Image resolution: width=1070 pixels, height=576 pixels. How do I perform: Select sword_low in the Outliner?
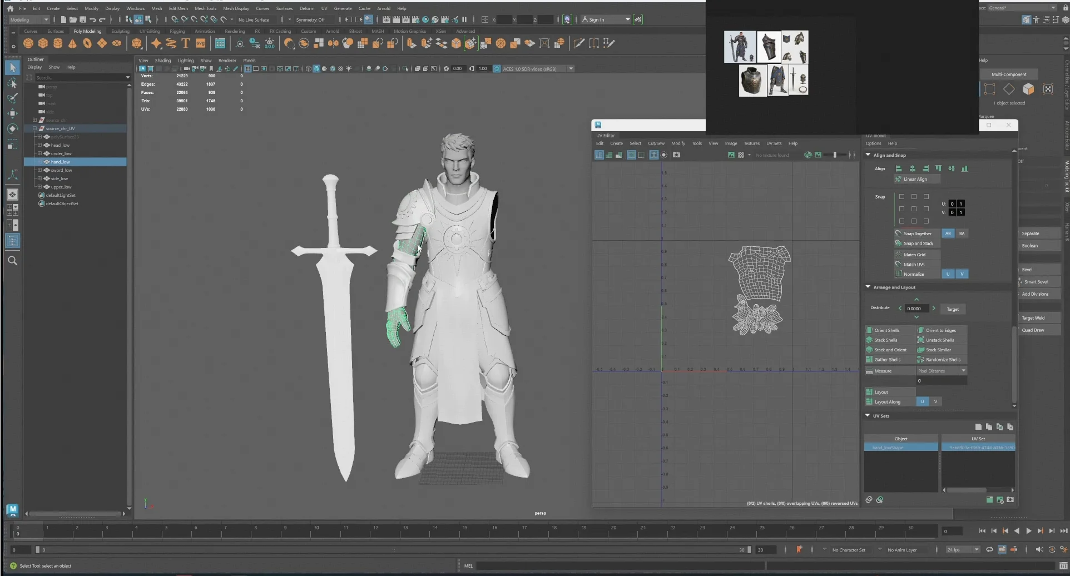tap(61, 170)
